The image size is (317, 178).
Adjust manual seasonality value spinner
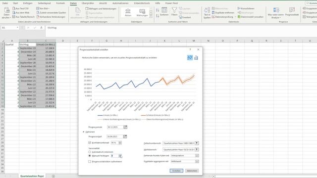point(120,156)
